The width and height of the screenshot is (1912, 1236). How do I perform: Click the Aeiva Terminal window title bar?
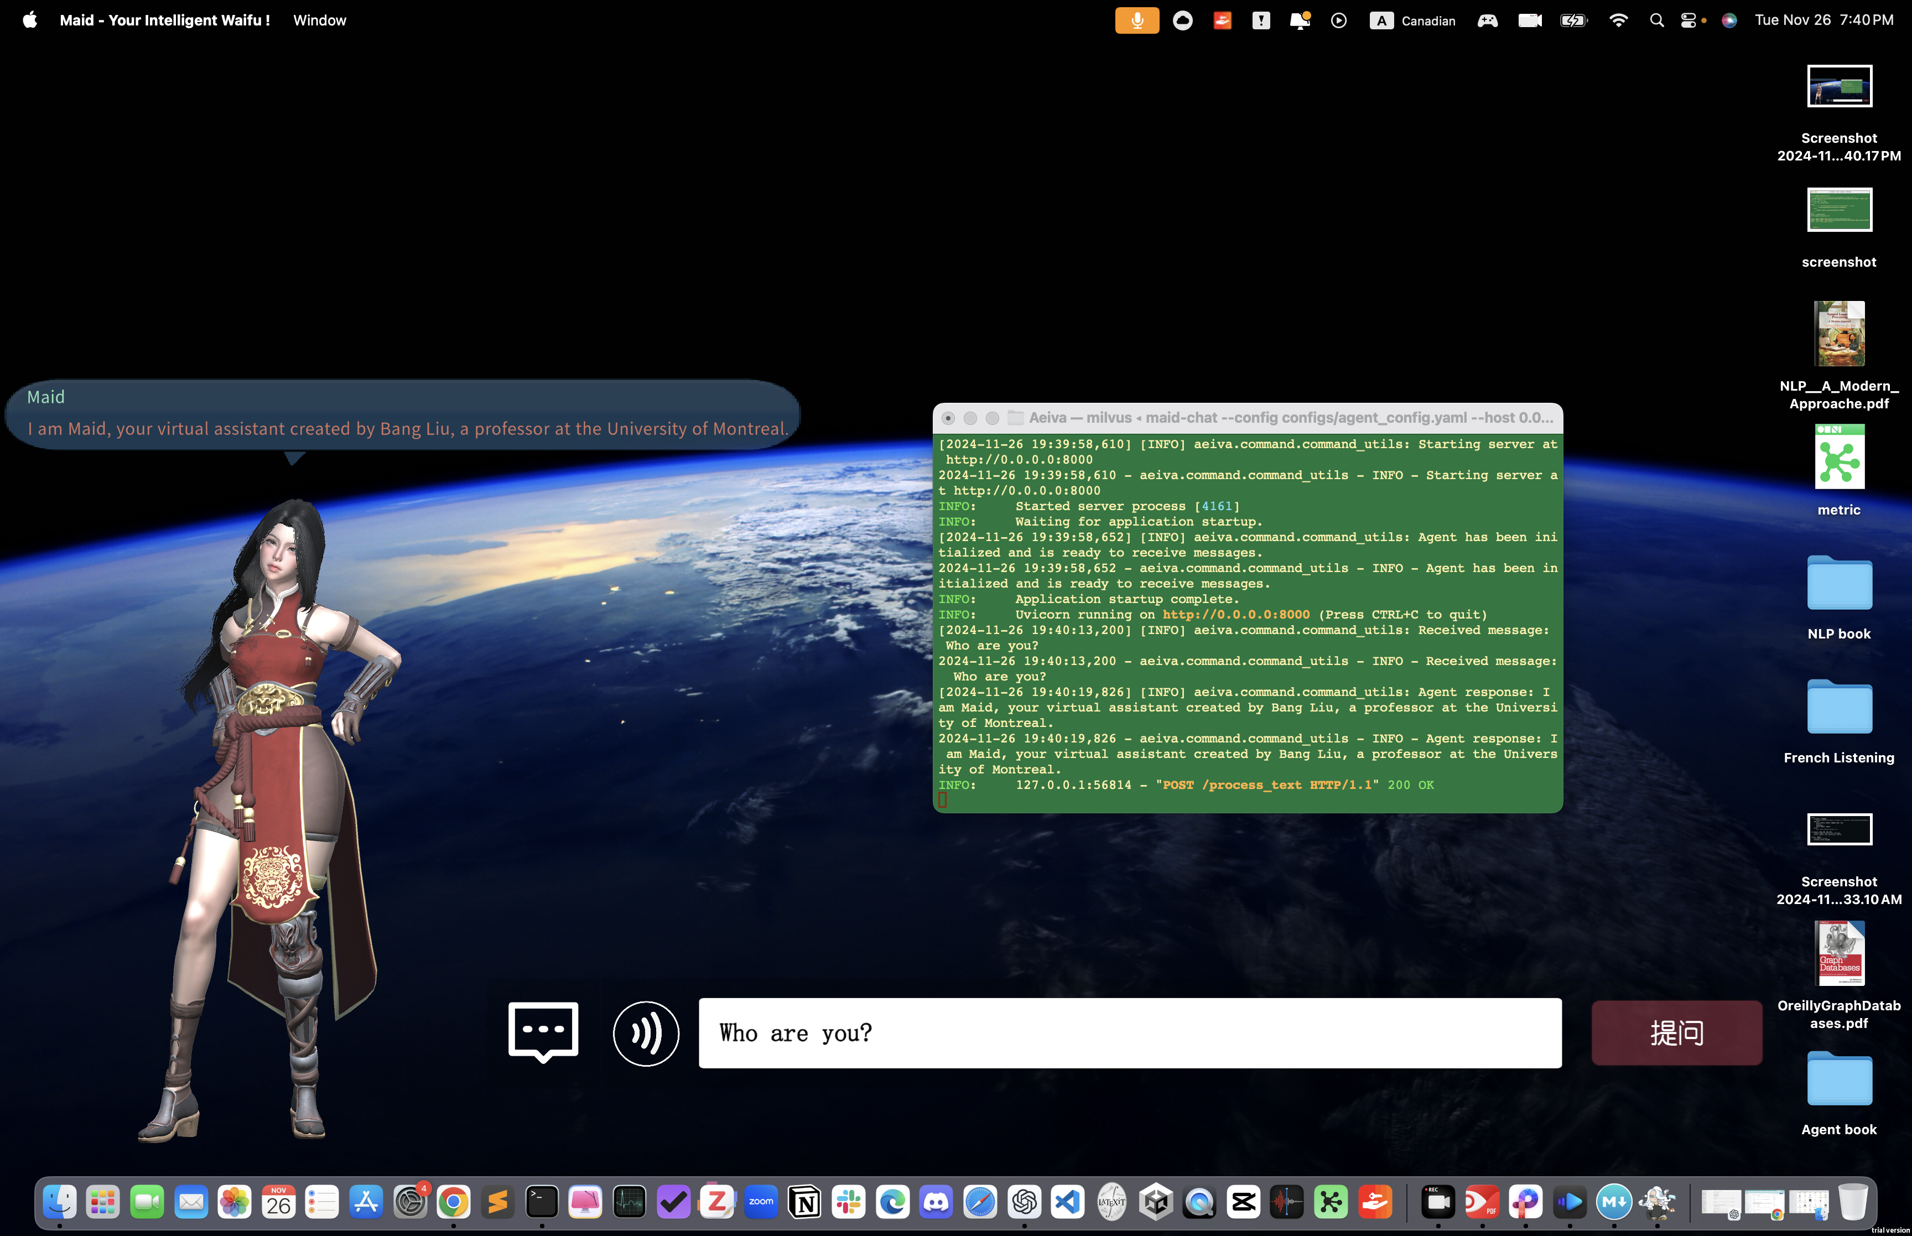[1248, 418]
